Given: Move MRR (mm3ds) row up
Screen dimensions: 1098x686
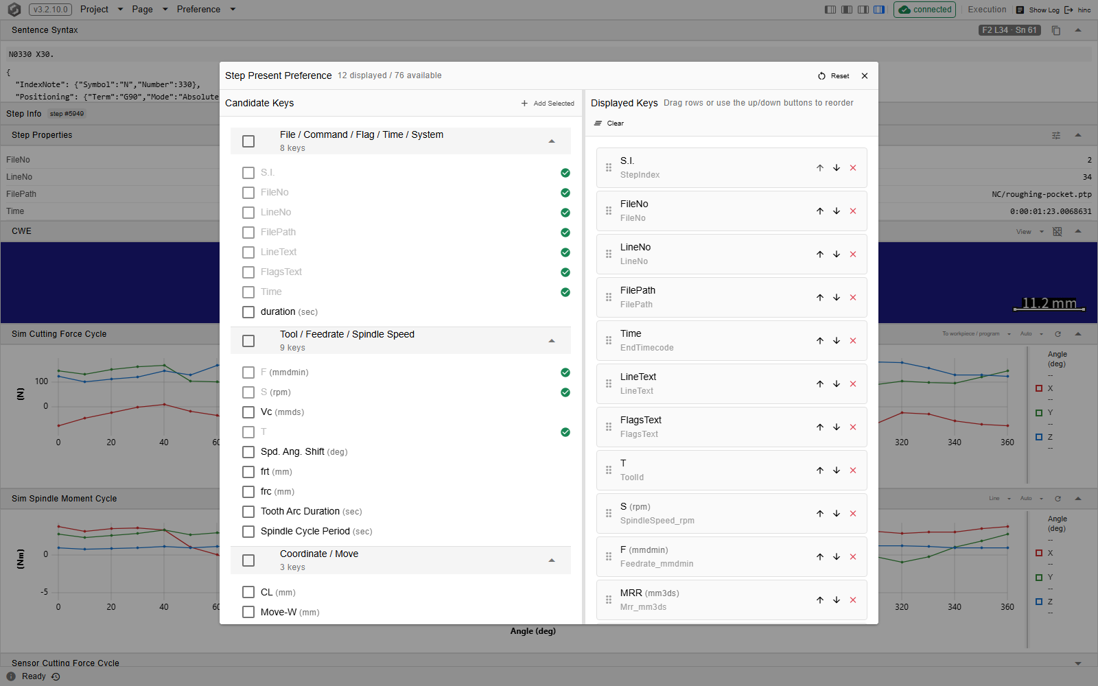Looking at the screenshot, I should [x=820, y=600].
